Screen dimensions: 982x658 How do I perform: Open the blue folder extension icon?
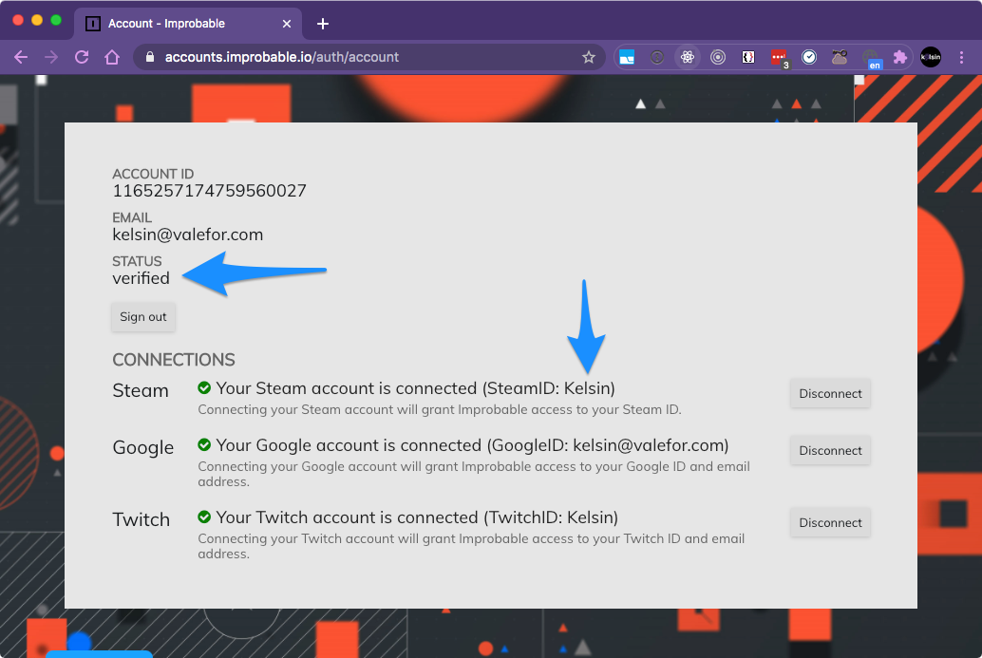tap(626, 57)
